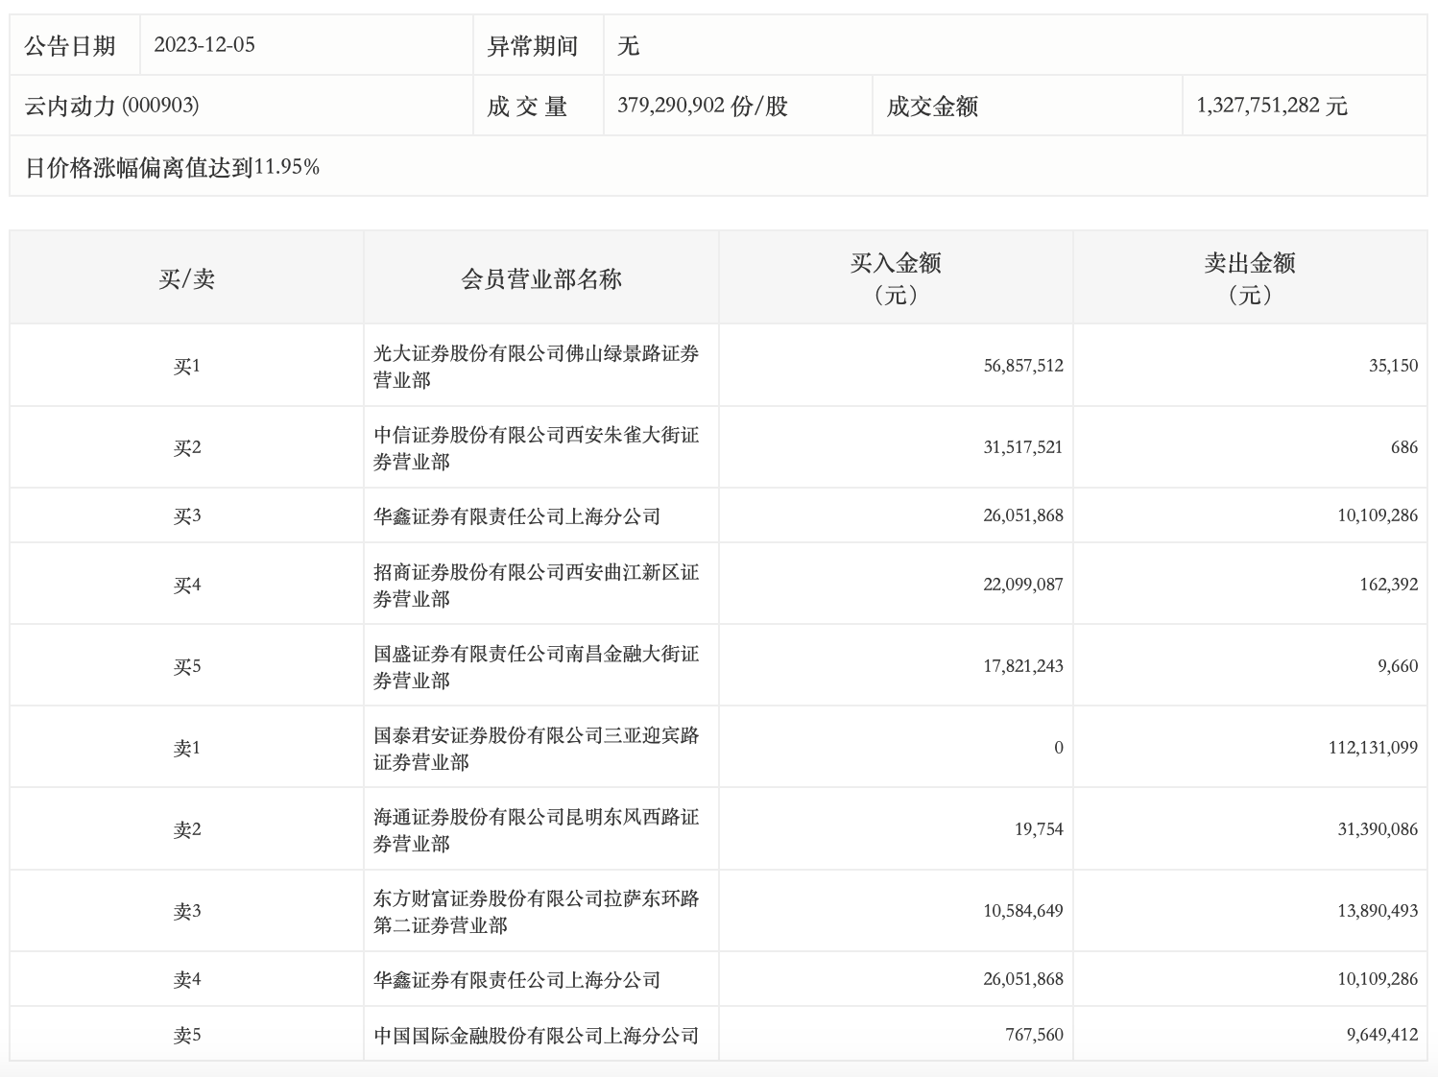Select the 买入金额 (元) column header
The width and height of the screenshot is (1438, 1077).
(895, 278)
